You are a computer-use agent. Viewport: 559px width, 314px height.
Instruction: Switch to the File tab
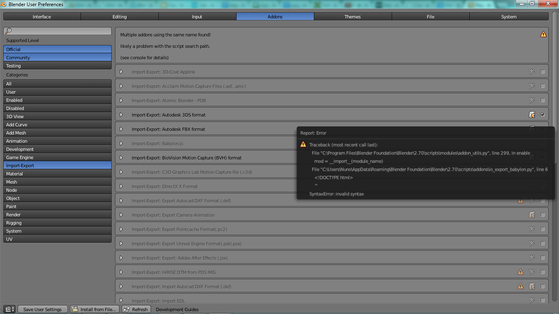pyautogui.click(x=431, y=17)
